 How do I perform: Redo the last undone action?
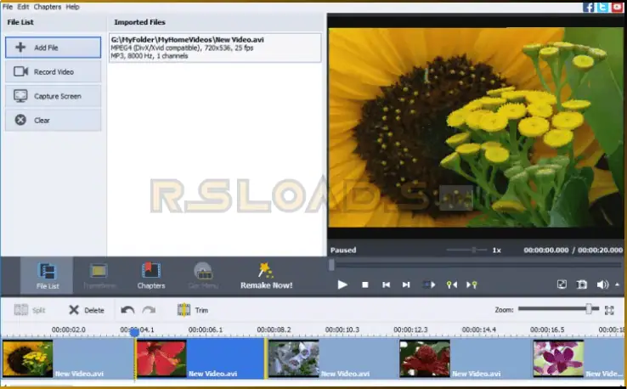tap(149, 310)
